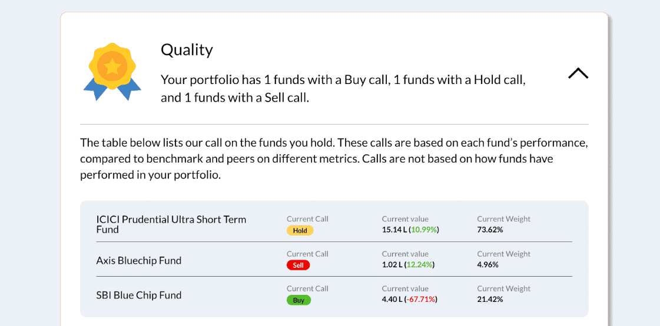Click the 10.99% return for ICICI fund

(x=423, y=230)
